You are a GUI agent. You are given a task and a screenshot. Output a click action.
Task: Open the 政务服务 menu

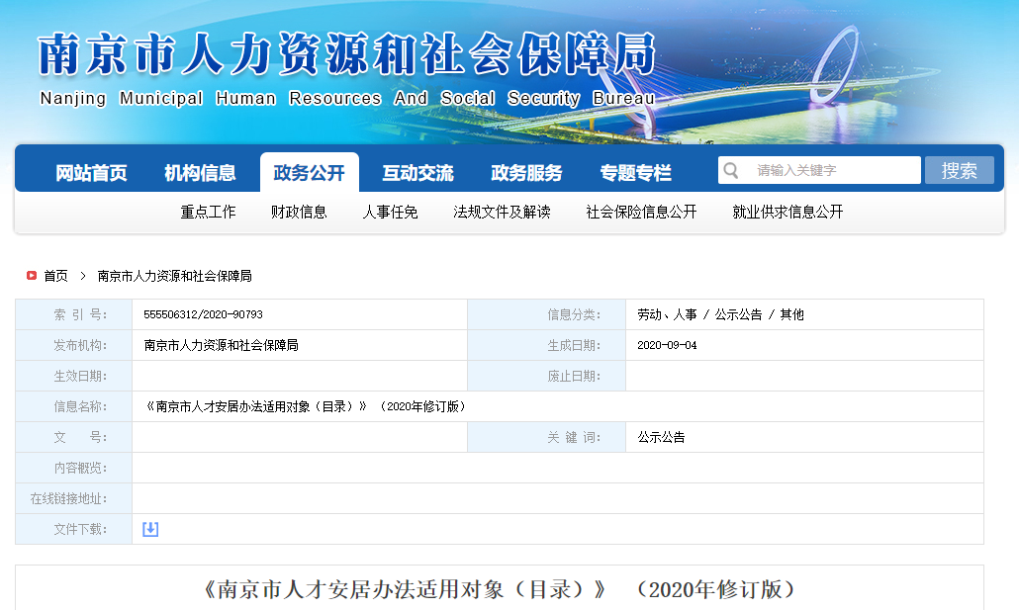[526, 173]
